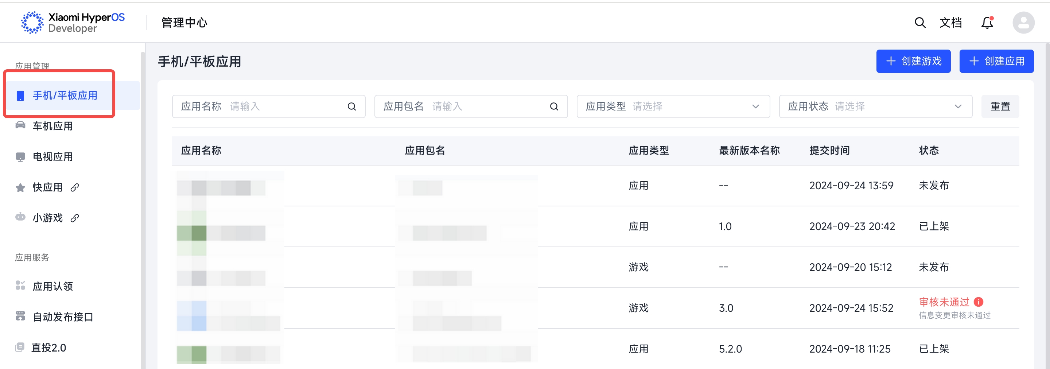This screenshot has width=1050, height=369.
Task: Click the icon beside 直投2.0
Action: point(20,347)
